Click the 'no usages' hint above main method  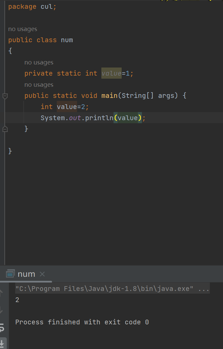coord(39,85)
